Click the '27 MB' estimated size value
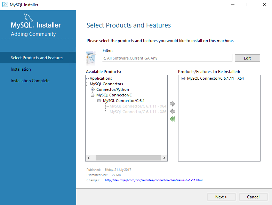The width and height of the screenshot is (272, 205). pos(116,175)
